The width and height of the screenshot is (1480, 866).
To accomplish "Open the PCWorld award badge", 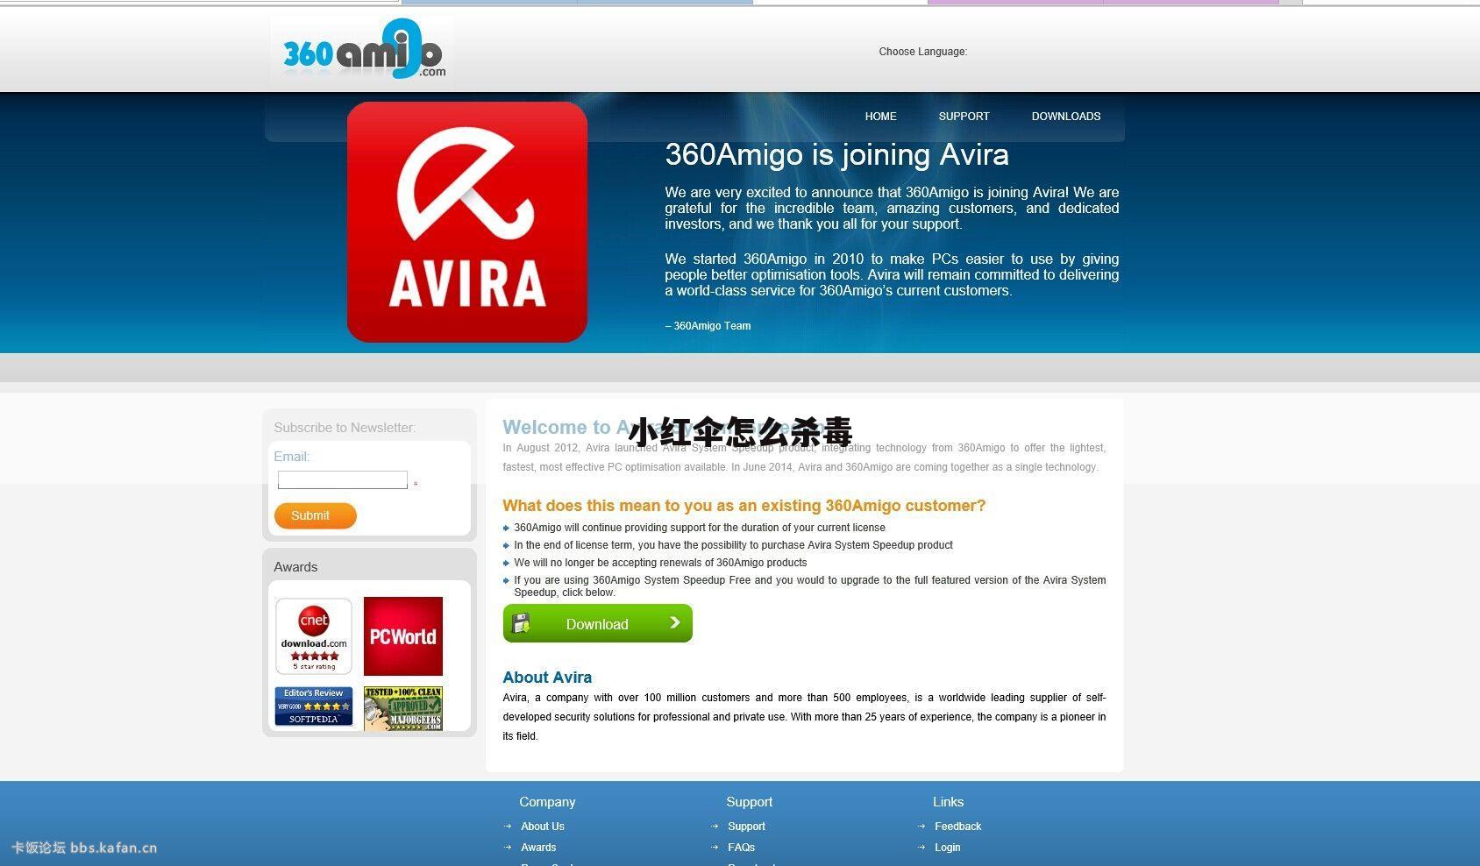I will [403, 636].
